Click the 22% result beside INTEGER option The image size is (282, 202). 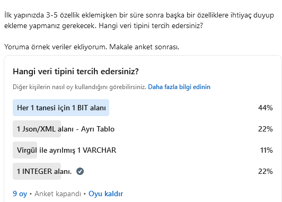[x=265, y=171]
